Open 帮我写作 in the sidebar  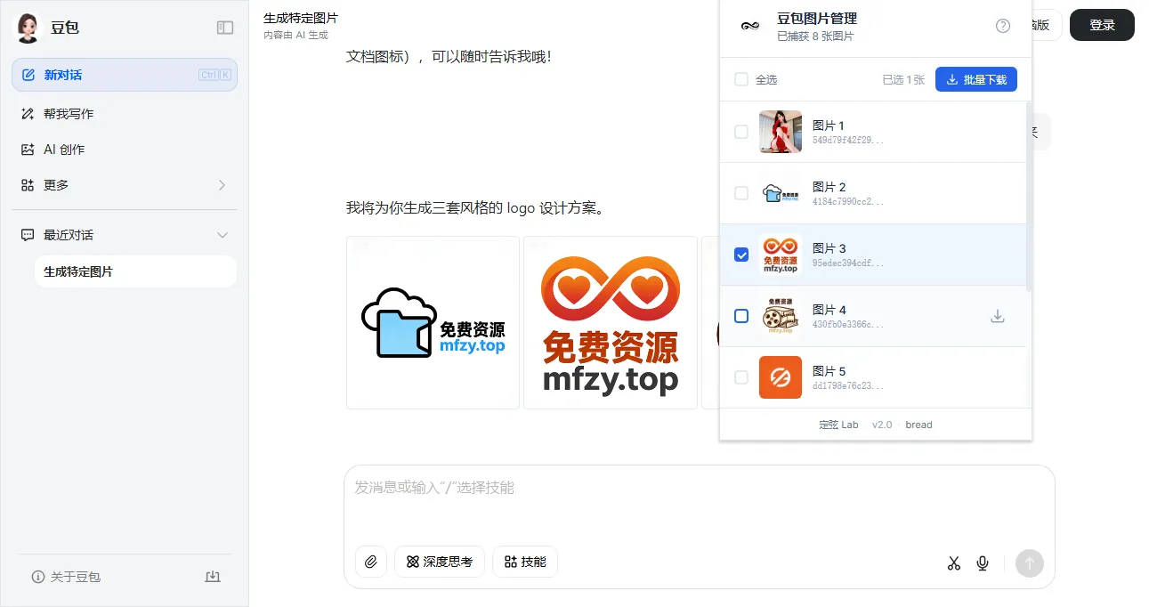click(69, 114)
